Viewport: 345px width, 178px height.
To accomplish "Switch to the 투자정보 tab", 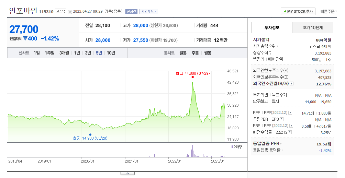I will coord(272,28).
